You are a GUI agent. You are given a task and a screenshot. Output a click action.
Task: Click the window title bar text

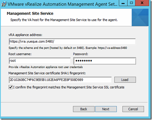[62, 4]
